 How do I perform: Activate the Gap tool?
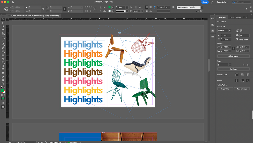(x=3, y=30)
